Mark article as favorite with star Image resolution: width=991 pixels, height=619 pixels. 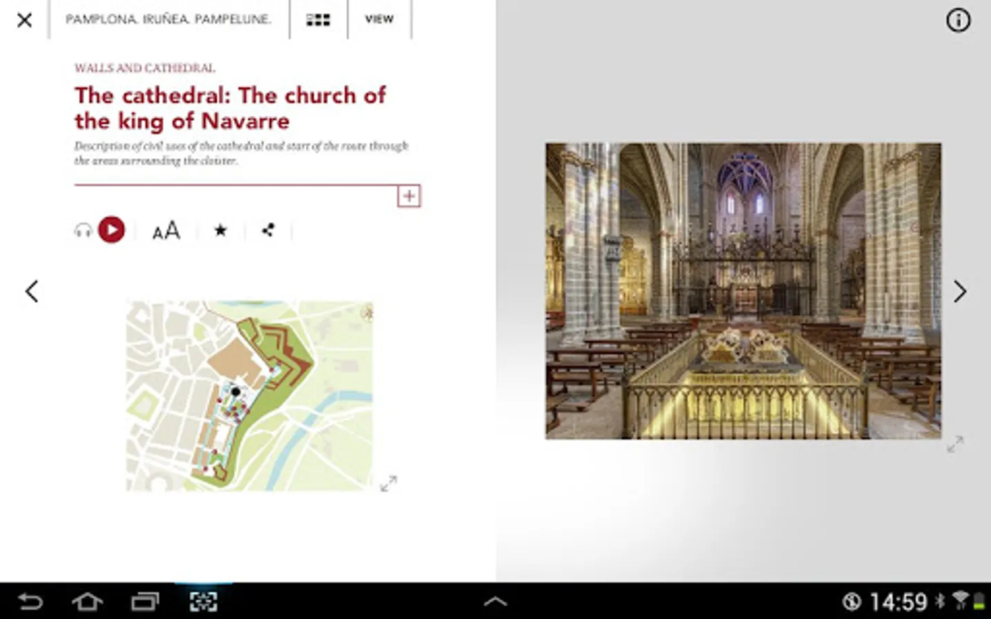pos(220,230)
